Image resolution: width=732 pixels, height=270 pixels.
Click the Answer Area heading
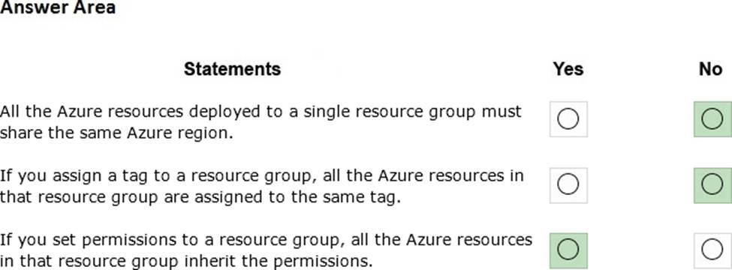coord(58,7)
